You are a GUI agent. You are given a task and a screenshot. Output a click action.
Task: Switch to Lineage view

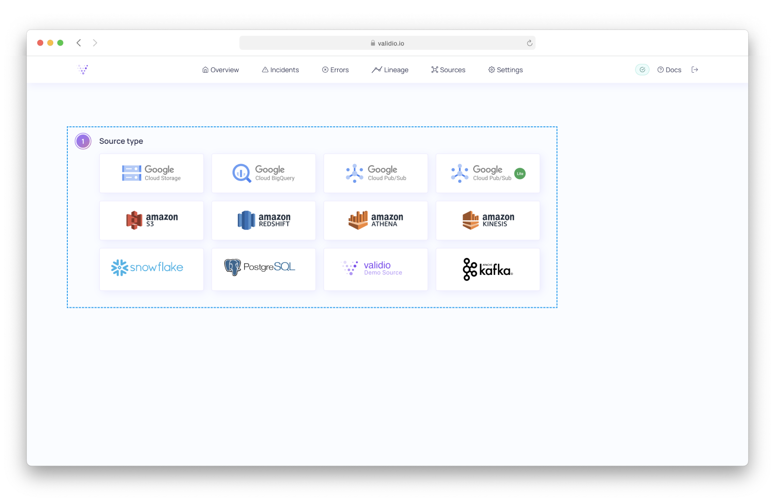pos(390,70)
